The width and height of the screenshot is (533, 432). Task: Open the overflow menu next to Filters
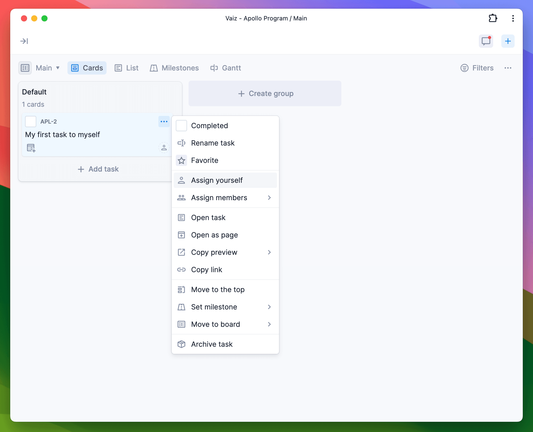(508, 68)
